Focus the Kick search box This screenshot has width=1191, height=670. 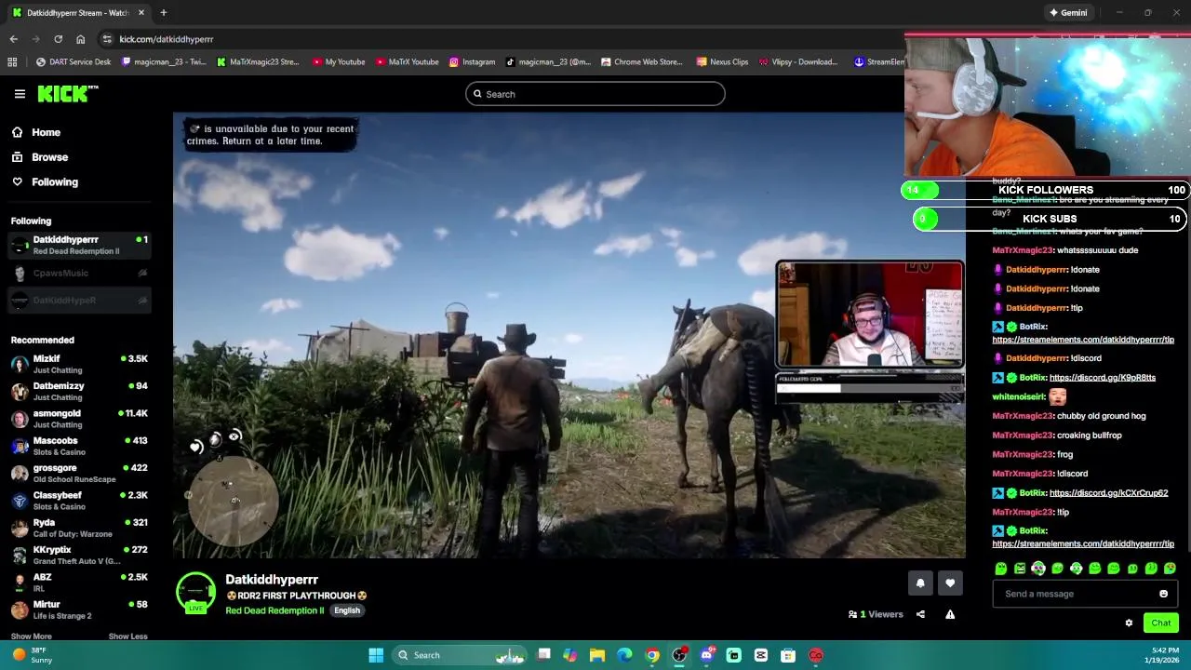(x=595, y=94)
